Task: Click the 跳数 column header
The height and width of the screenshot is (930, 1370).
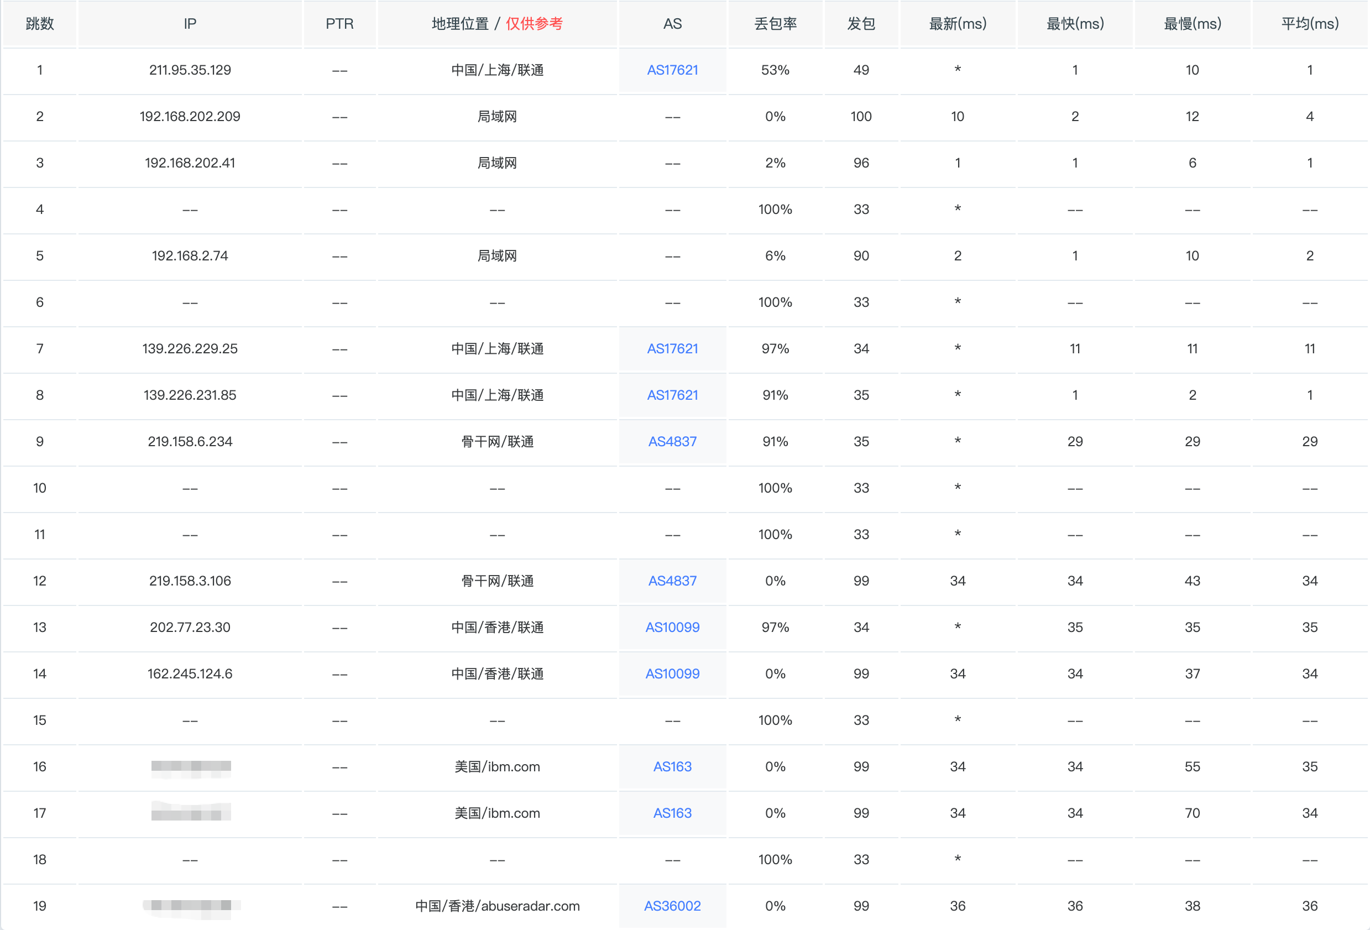Action: coord(39,24)
